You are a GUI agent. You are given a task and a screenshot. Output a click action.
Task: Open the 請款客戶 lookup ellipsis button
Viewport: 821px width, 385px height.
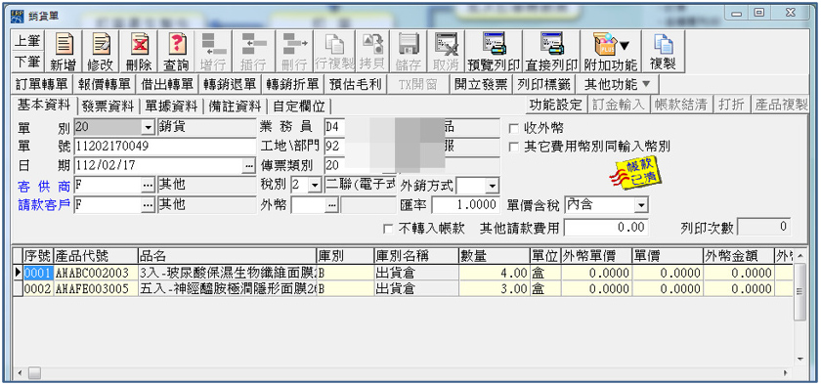[149, 205]
